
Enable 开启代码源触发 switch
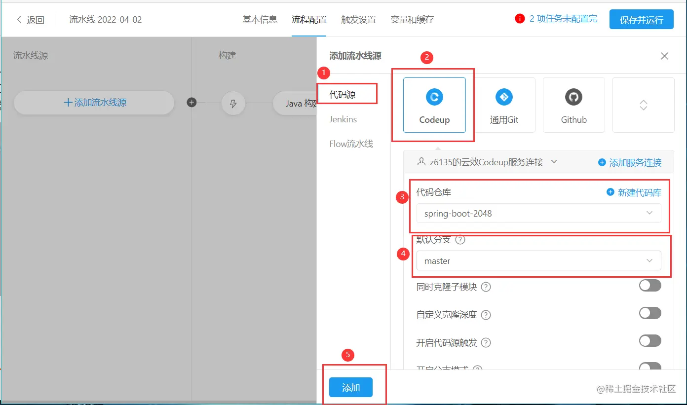coord(650,341)
